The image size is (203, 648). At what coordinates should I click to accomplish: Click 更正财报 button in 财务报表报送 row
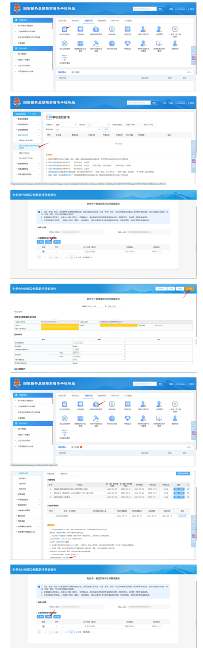(x=182, y=516)
